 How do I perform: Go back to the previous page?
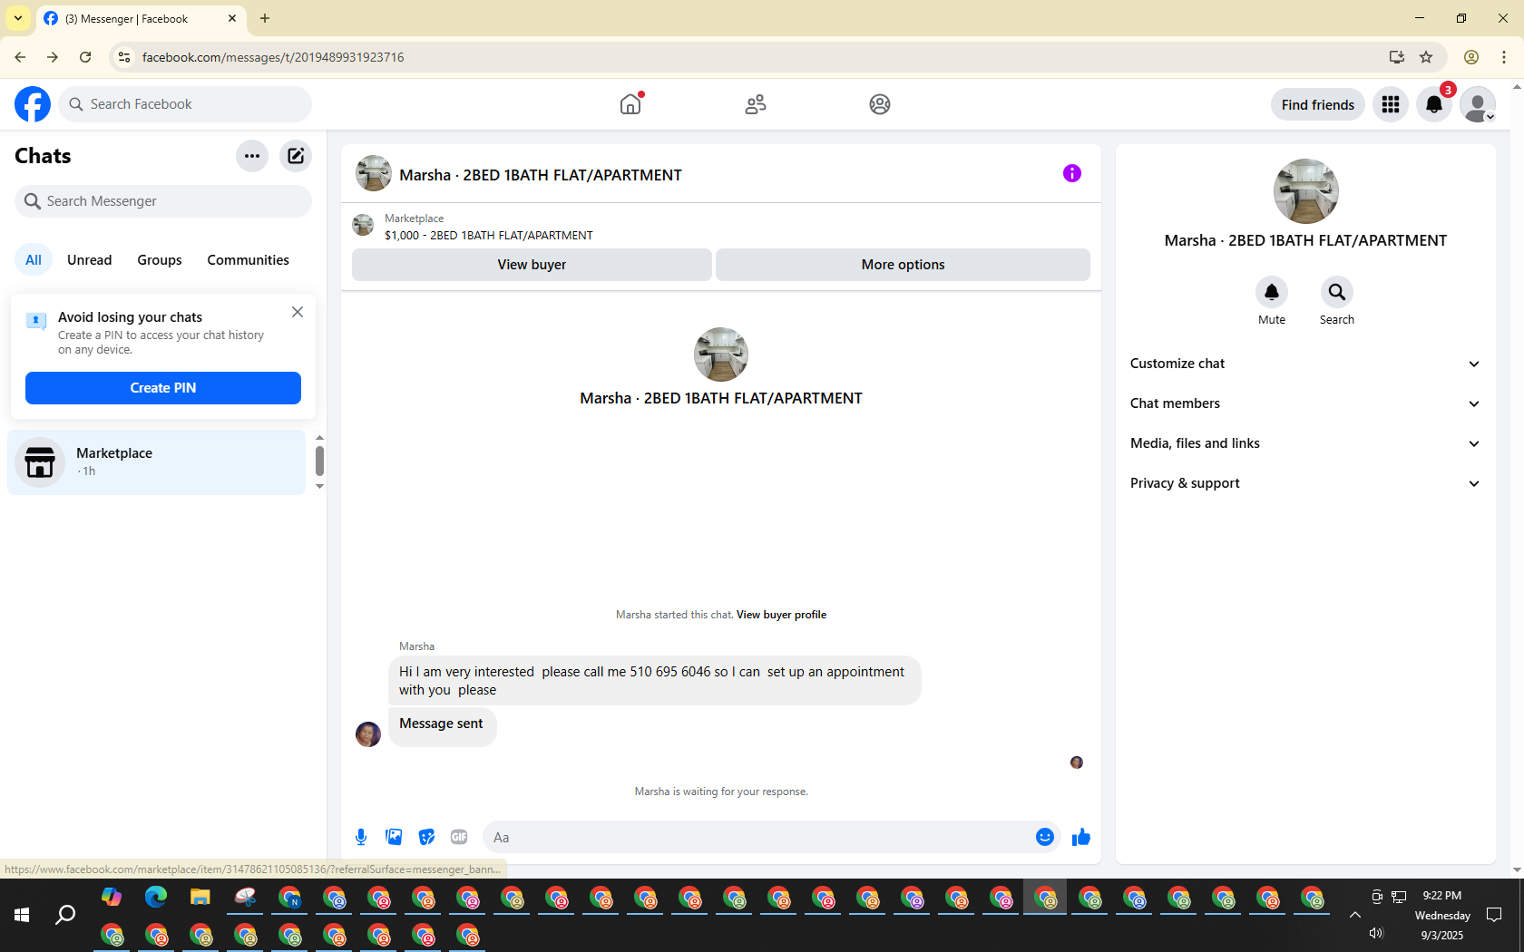[20, 57]
